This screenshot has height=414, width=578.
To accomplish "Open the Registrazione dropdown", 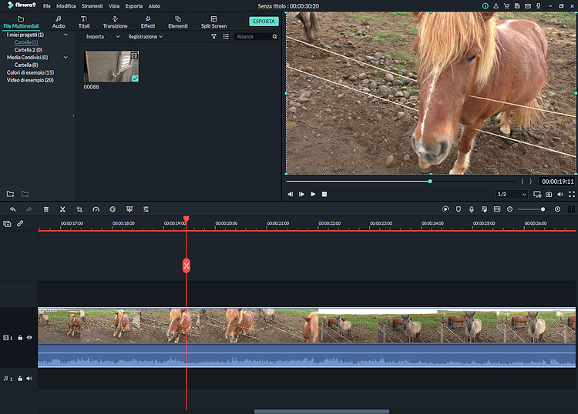I will [145, 36].
